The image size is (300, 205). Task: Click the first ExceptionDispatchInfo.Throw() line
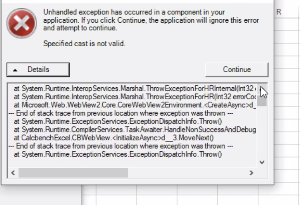coord(118,121)
